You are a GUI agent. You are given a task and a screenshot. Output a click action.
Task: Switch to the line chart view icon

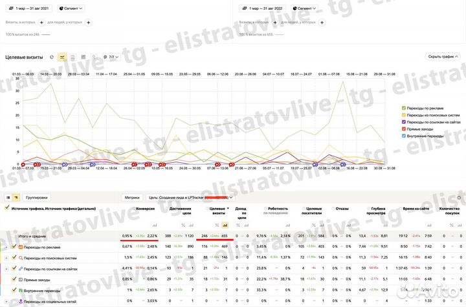[63, 57]
